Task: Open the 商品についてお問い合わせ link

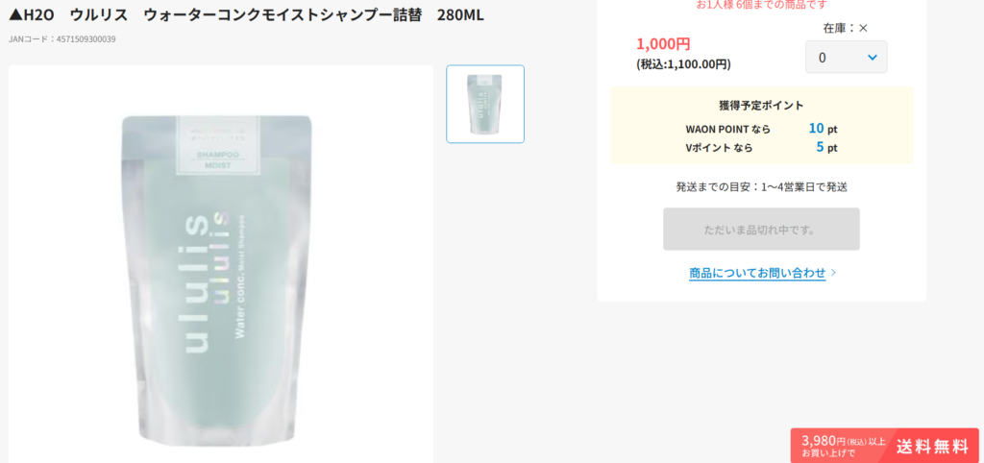Action: tap(757, 273)
